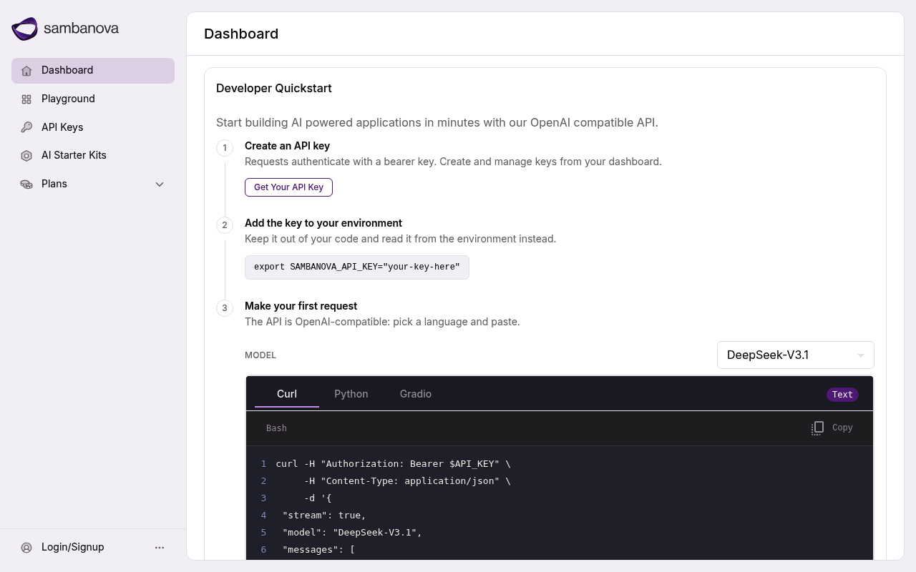Click 'The API is OpenAI-compatible' description
The width and height of the screenshot is (916, 572).
(x=382, y=322)
